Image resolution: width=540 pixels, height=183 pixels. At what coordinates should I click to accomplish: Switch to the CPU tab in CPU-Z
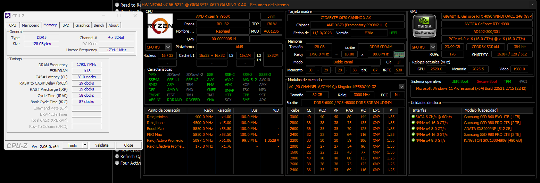pos(13,25)
